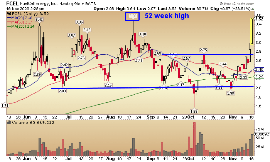Click the 1.98 November low label
Image resolution: width=270 pixels, height=162 pixels.
(231, 93)
